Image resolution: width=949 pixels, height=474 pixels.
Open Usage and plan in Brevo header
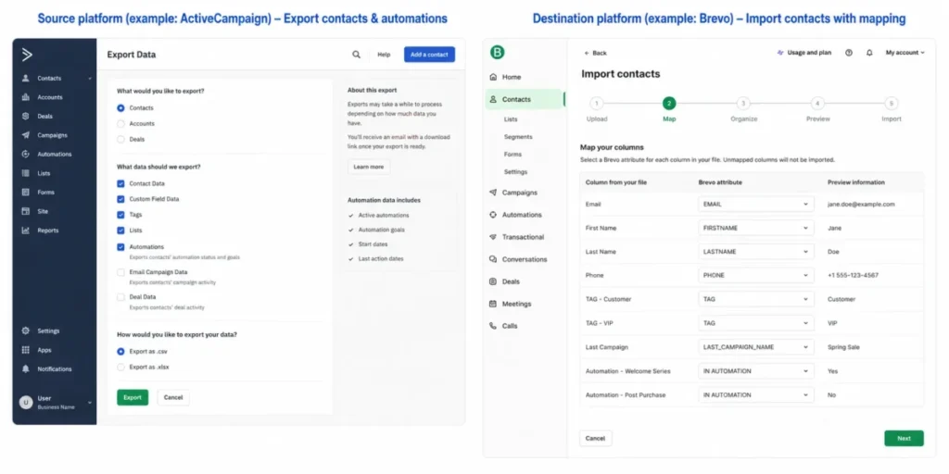tap(803, 53)
